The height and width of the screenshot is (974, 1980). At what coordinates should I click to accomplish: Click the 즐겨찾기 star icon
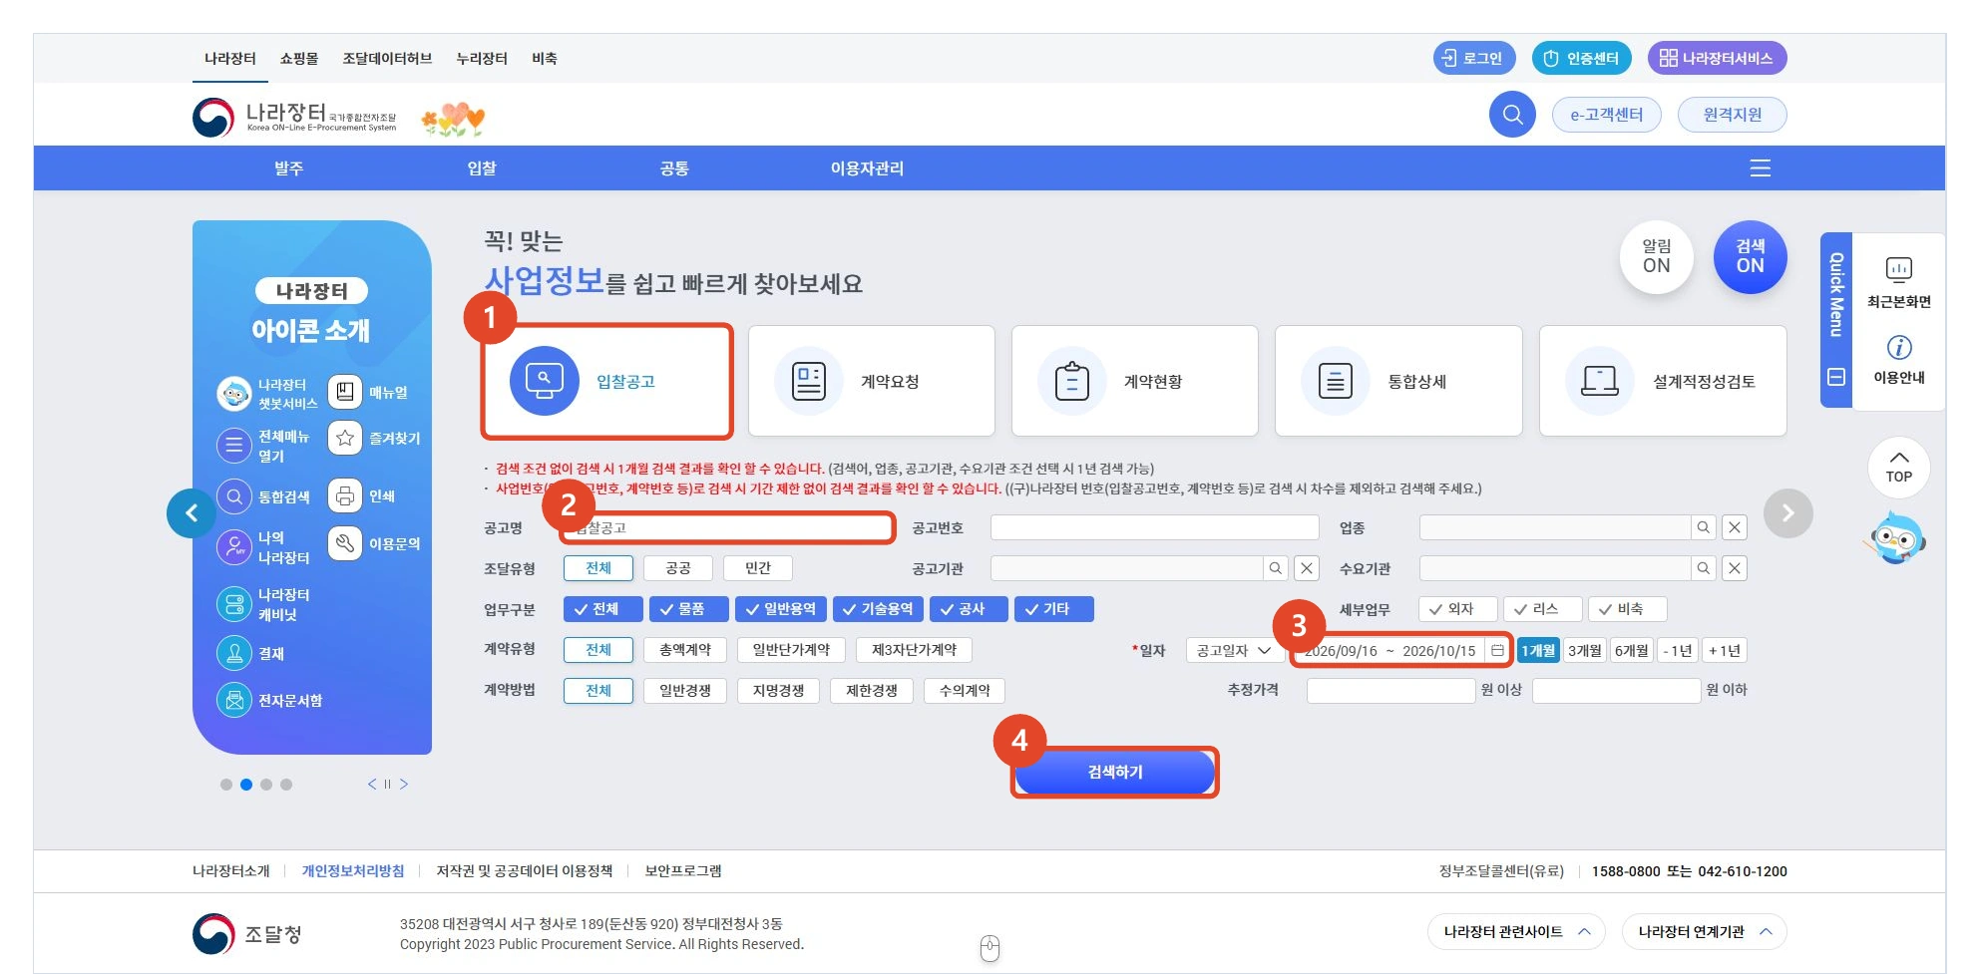click(x=345, y=438)
